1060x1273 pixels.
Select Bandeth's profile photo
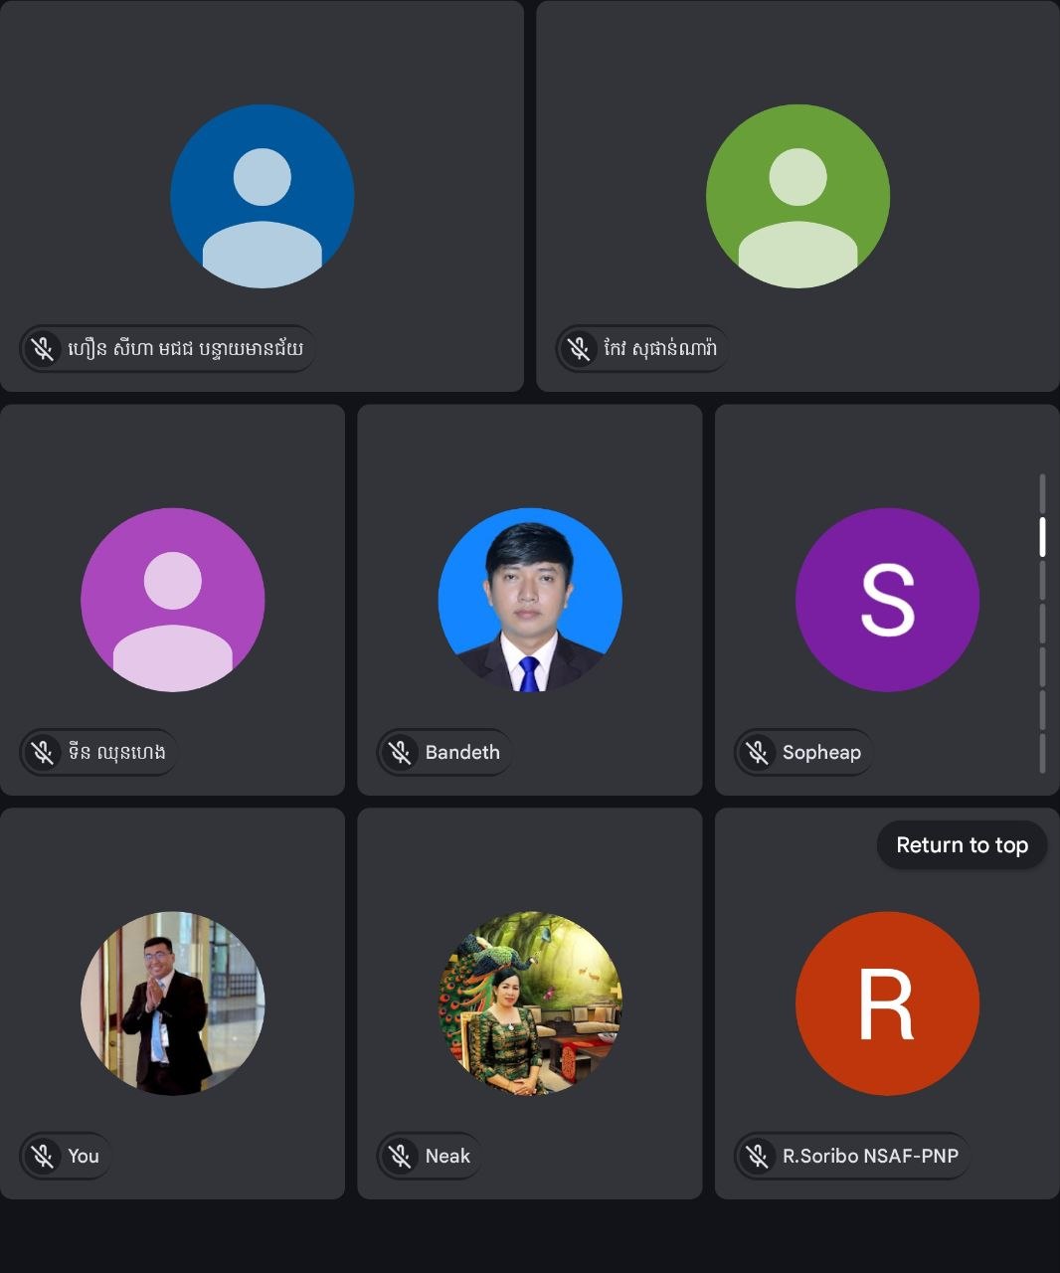point(530,600)
